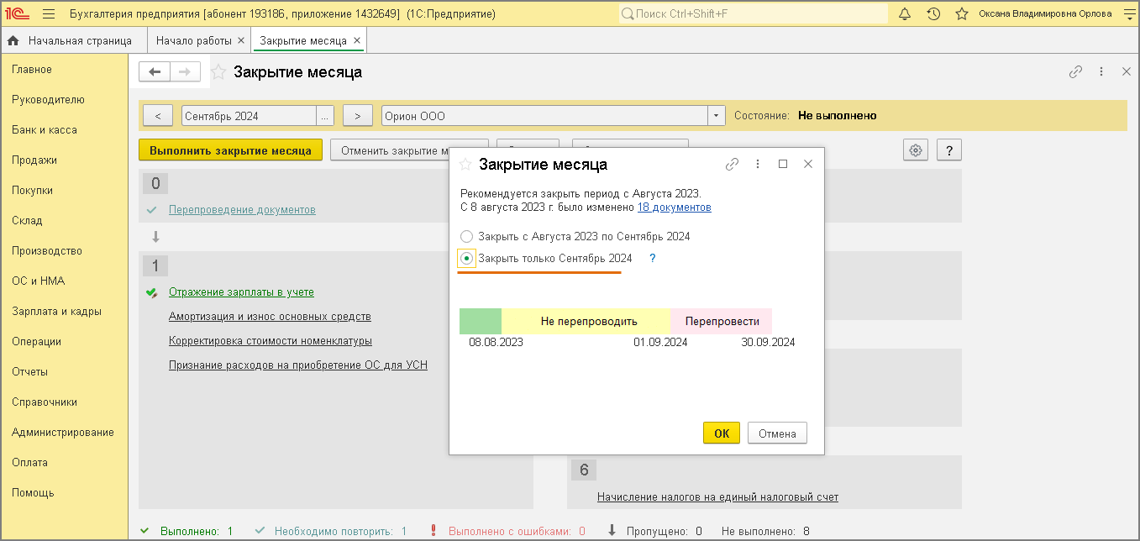Open dialog three-dots menu

pyautogui.click(x=758, y=165)
